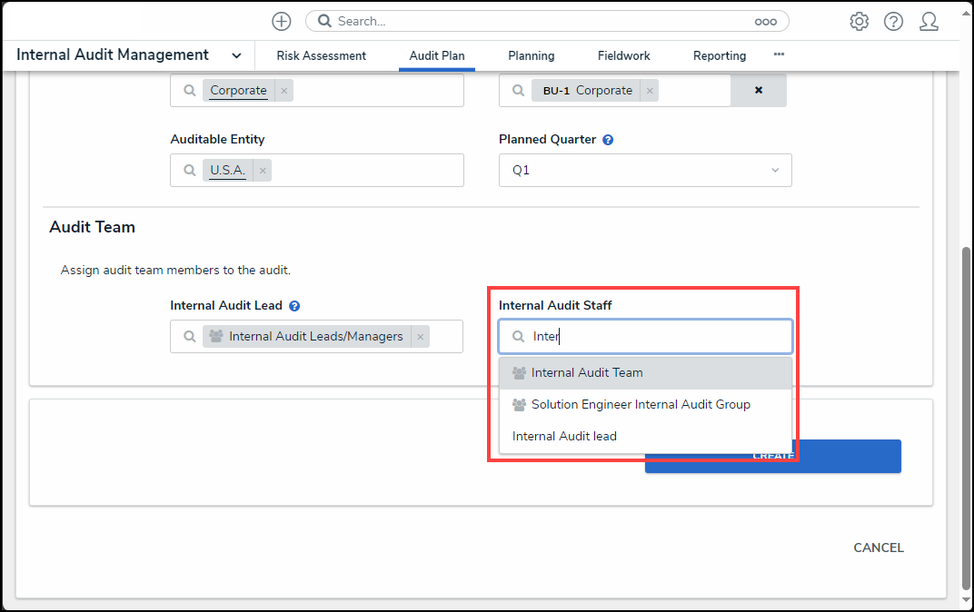
Task: Remove the U.S.A. auditable entity tag
Action: [x=263, y=170]
